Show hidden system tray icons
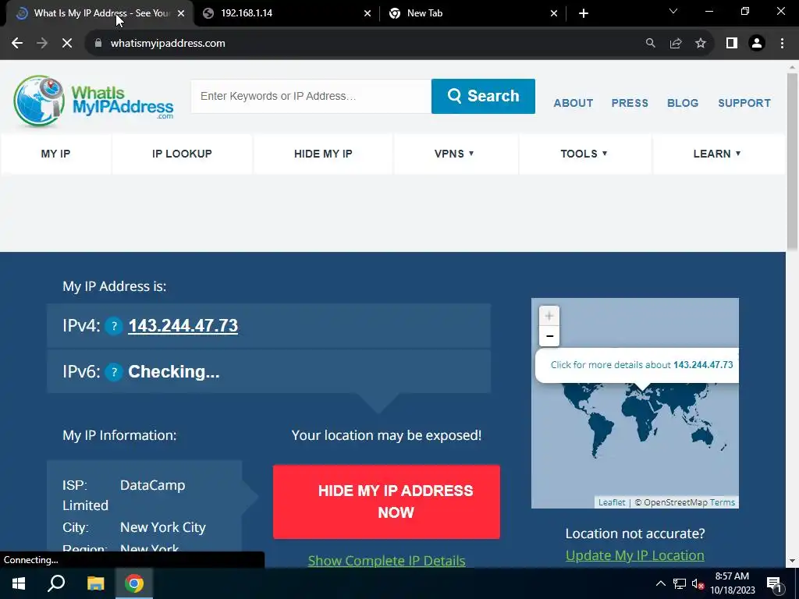The width and height of the screenshot is (799, 599). [660, 583]
